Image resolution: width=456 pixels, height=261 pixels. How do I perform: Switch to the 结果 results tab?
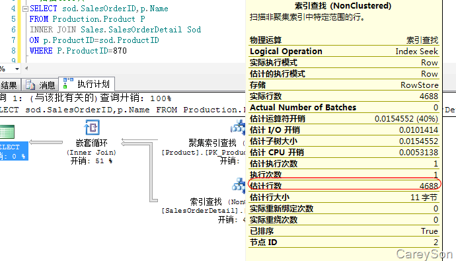(x=10, y=85)
